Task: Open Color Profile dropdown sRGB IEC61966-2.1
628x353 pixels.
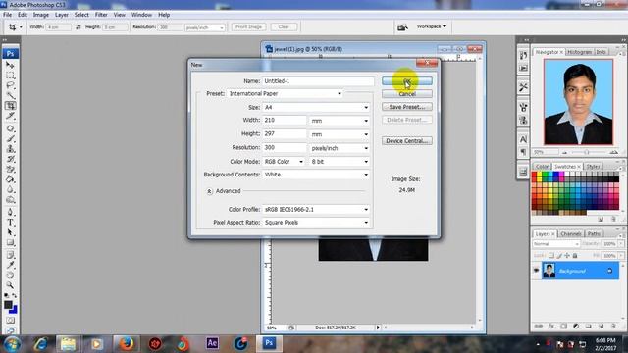Action: tap(316, 210)
